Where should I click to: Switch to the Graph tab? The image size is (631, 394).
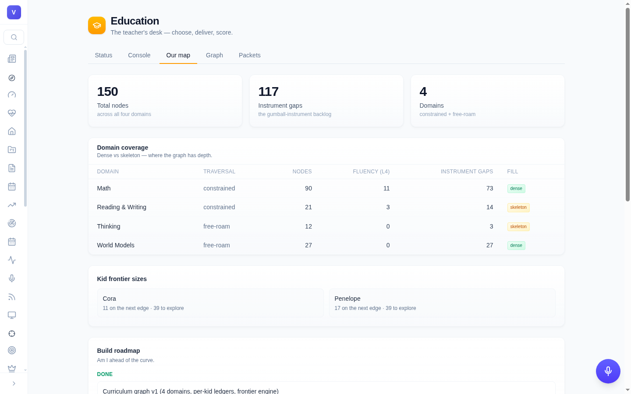(214, 55)
